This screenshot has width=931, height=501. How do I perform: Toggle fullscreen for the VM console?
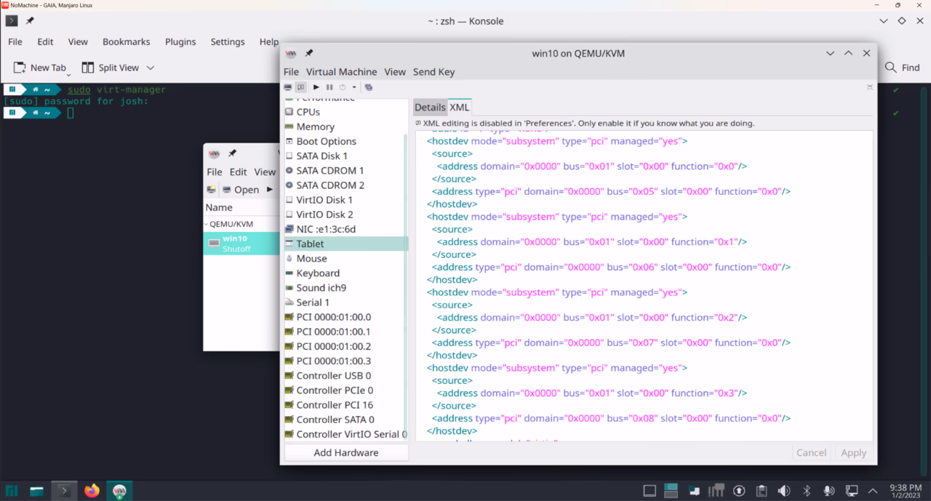pos(869,87)
